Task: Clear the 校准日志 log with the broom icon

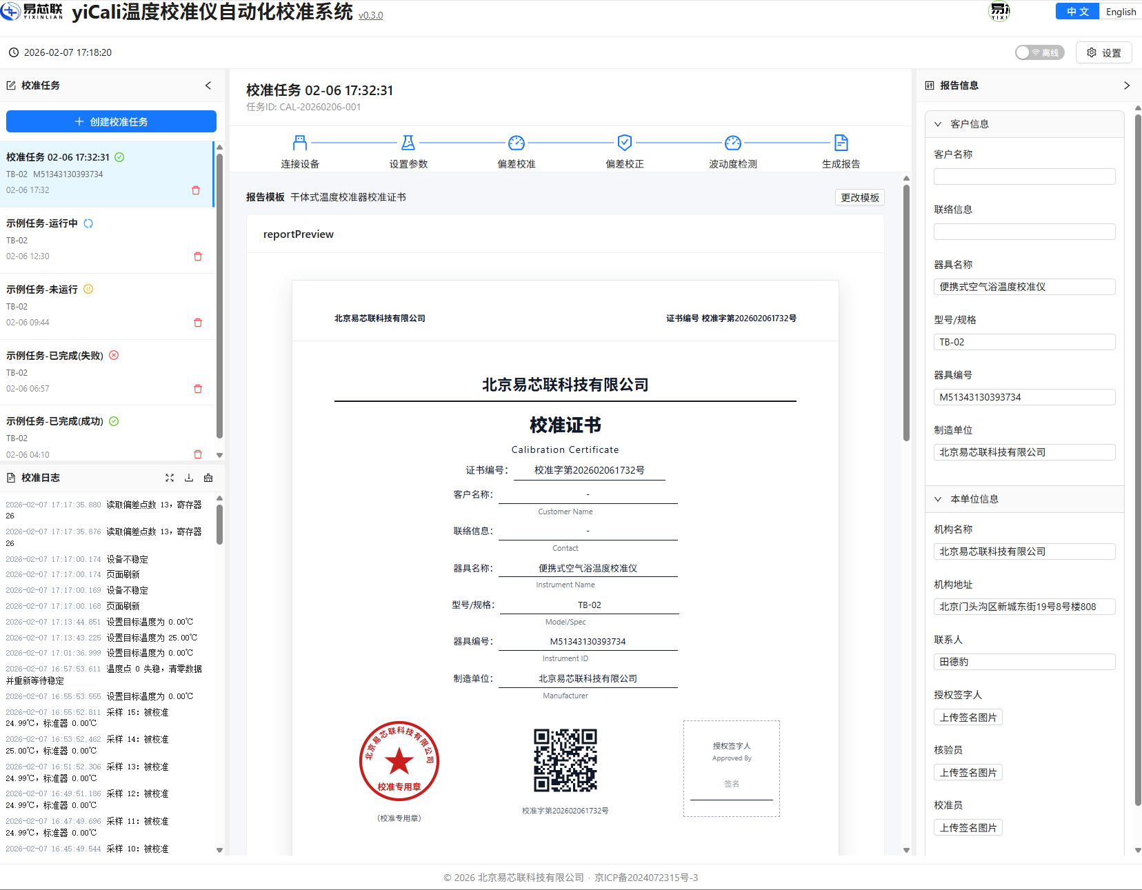Action: [x=208, y=478]
